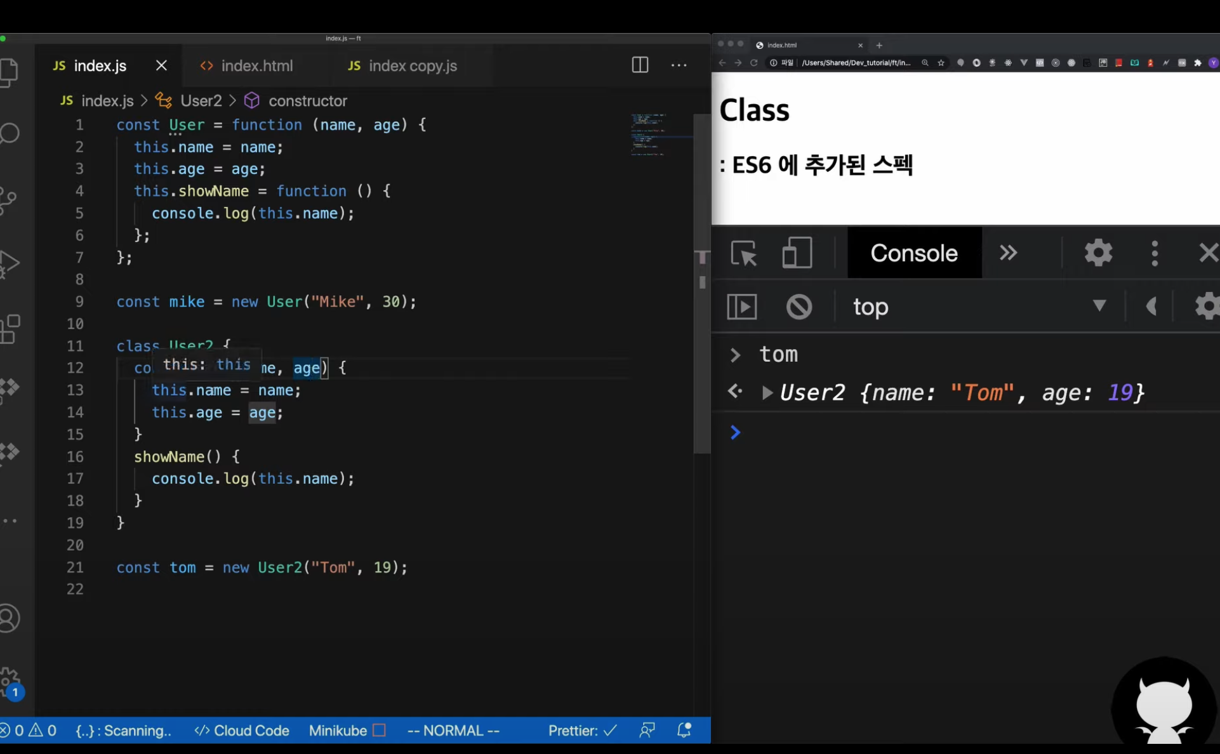Click the browser Forward arrow

coord(738,63)
